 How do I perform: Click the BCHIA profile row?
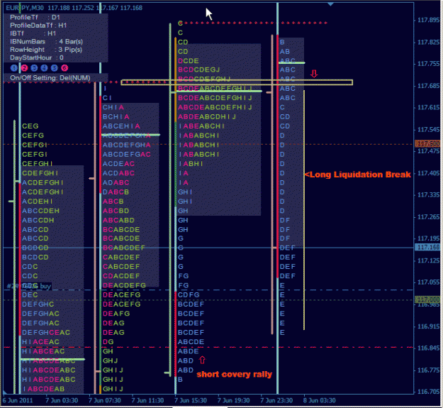click(116, 117)
